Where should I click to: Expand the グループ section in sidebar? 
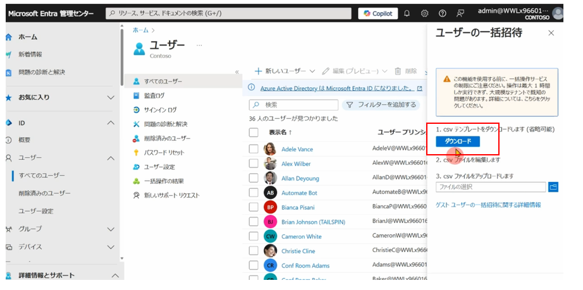(111, 229)
